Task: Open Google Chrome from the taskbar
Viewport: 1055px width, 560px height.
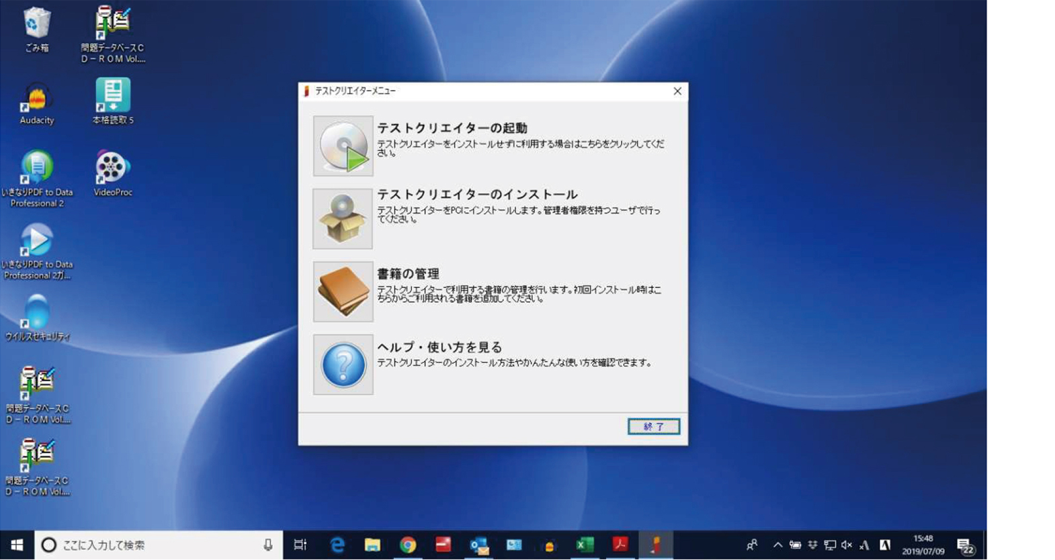Action: point(407,545)
